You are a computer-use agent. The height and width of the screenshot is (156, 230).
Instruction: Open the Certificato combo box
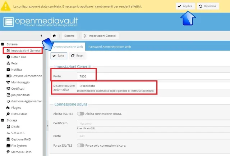(151, 123)
